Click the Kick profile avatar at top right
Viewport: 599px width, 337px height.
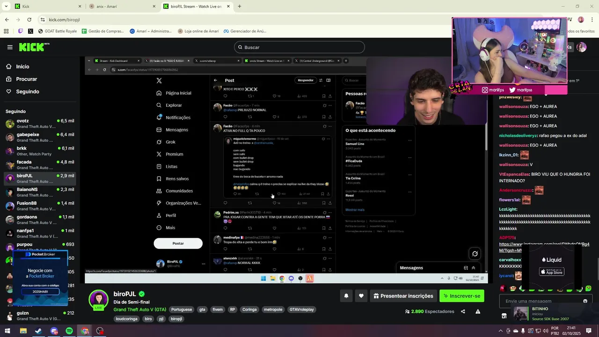pos(581,47)
